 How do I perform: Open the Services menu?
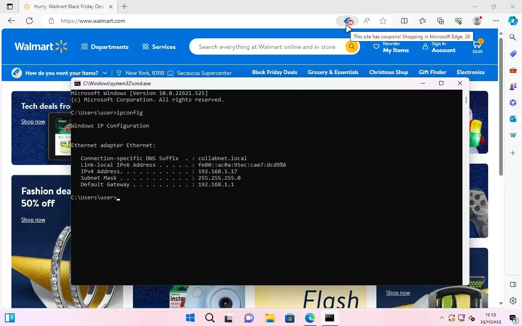point(159,47)
